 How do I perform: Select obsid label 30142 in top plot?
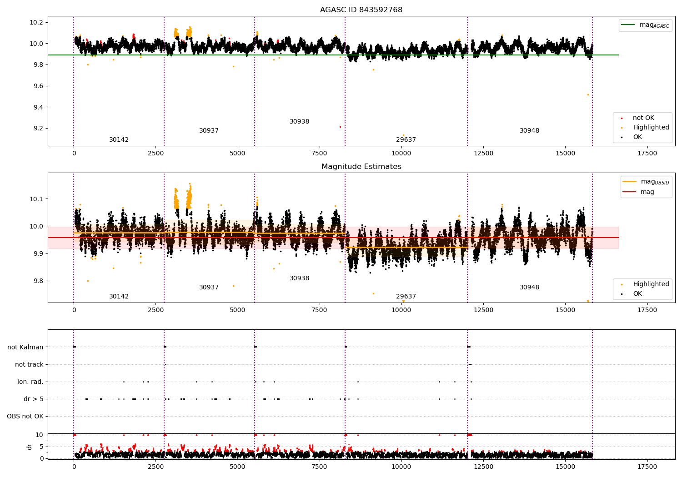pos(119,139)
